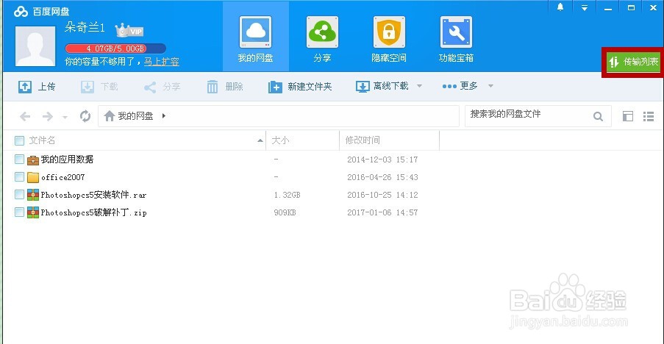This screenshot has width=664, height=344.
Task: Click the 百度网盘 logo icon
Action: (21, 12)
